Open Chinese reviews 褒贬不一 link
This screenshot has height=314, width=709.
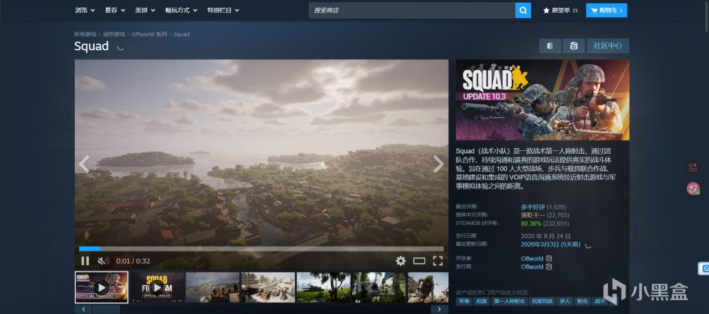tap(533, 215)
